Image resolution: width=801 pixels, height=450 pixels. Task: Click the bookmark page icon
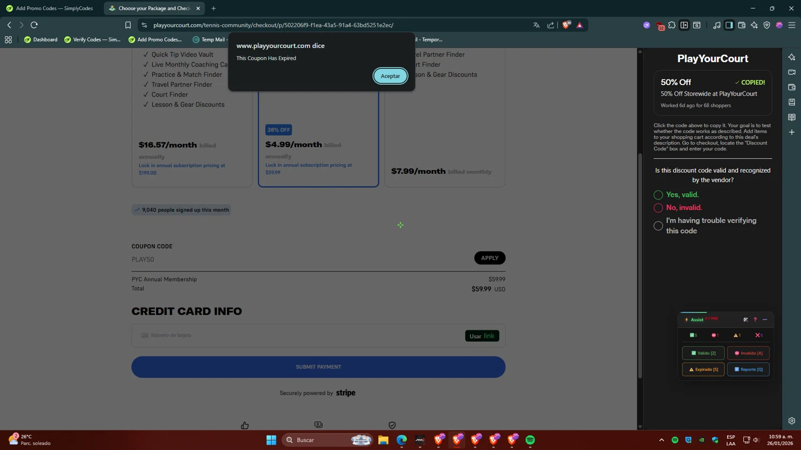coord(128,25)
